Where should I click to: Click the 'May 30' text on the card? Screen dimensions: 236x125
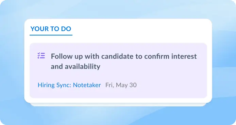tap(126, 85)
